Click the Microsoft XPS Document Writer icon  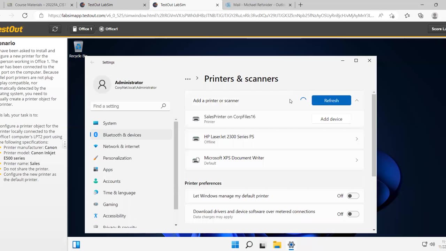[196, 160]
